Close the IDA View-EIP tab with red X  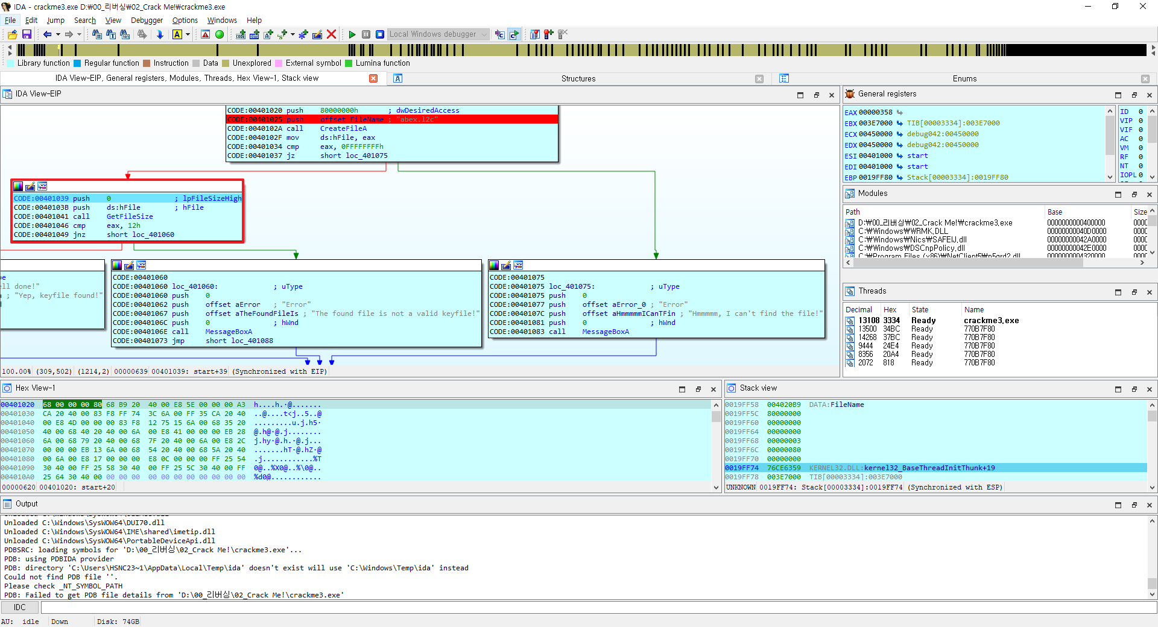point(373,78)
